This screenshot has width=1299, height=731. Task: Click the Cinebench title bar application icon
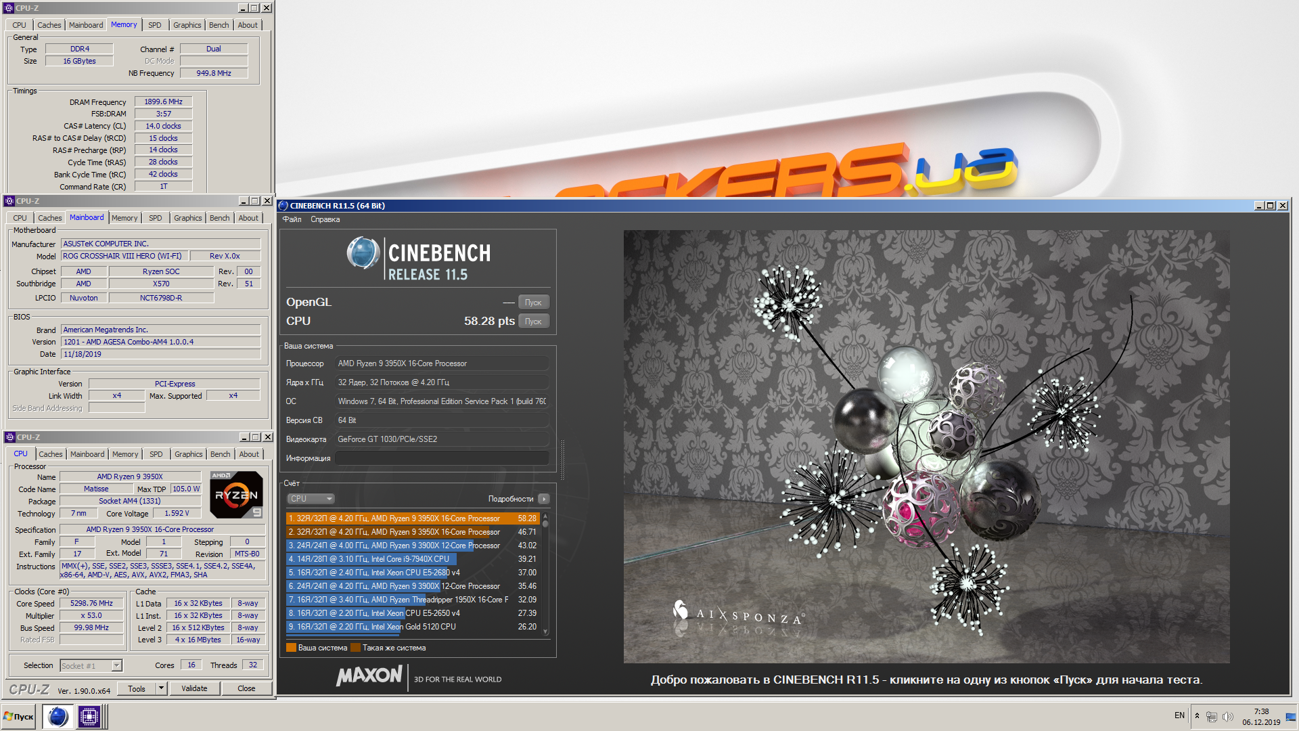tap(283, 206)
